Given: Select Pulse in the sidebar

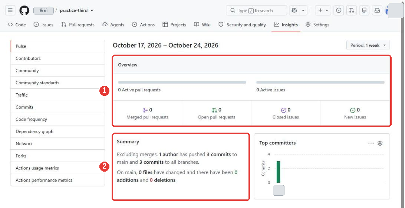Looking at the screenshot, I should [x=57, y=46].
